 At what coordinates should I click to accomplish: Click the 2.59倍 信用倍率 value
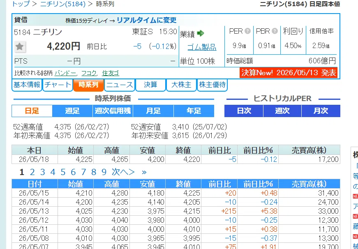click(321, 46)
